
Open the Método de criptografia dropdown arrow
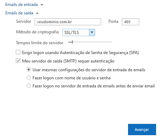tap(92, 32)
